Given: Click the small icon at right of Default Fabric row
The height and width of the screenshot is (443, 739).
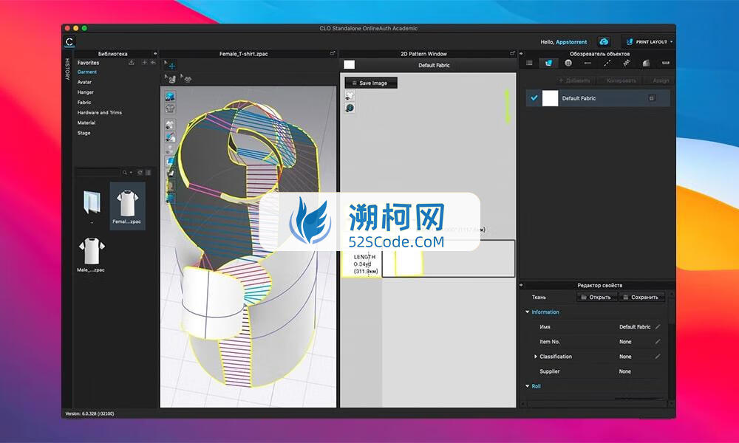Looking at the screenshot, I should 651,98.
